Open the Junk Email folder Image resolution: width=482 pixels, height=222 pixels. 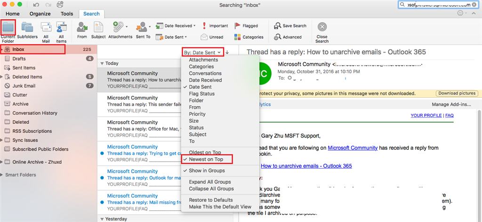pyautogui.click(x=24, y=86)
